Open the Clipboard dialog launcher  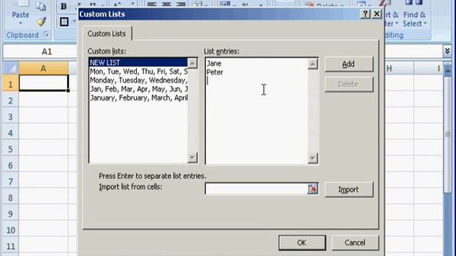(x=46, y=35)
